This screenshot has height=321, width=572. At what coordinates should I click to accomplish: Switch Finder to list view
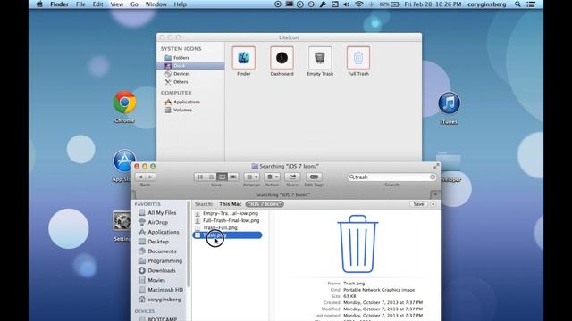(211, 177)
